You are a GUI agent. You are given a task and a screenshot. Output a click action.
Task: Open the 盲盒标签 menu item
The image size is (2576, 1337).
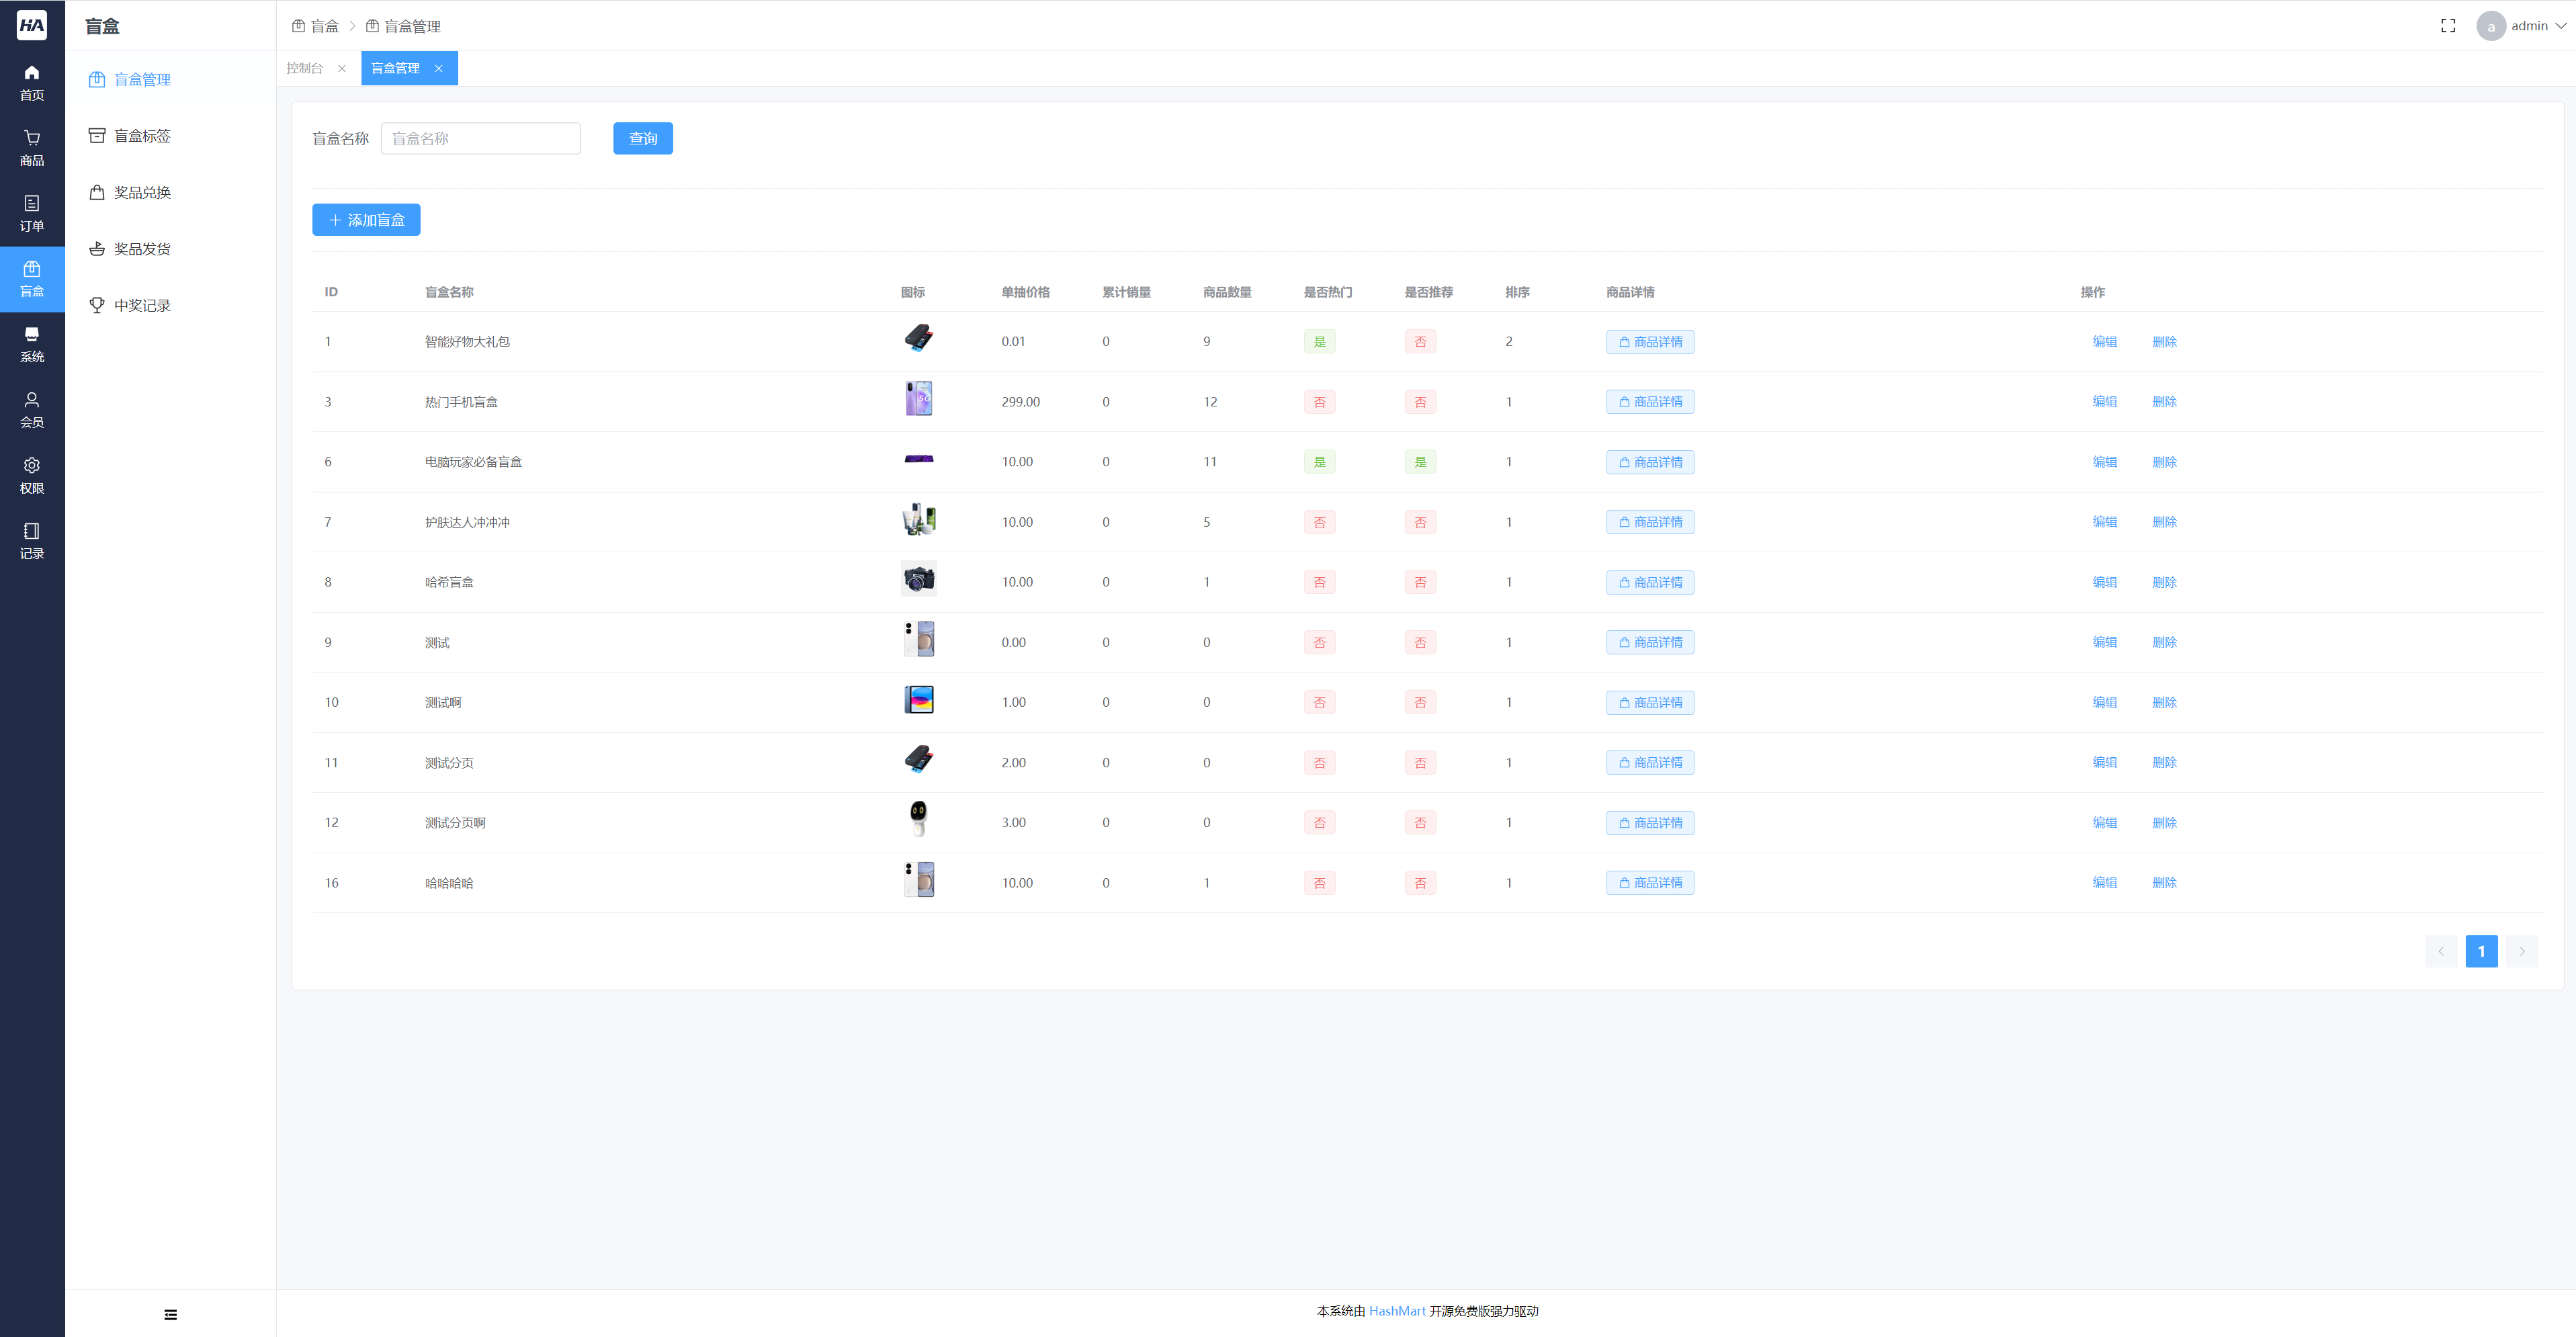(x=142, y=136)
